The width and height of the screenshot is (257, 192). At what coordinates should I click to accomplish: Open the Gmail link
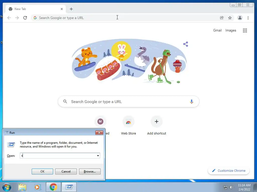click(217, 30)
